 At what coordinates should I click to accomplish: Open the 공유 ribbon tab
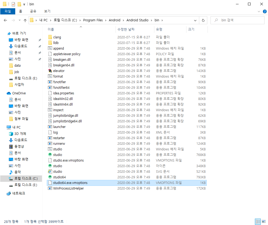33,11
